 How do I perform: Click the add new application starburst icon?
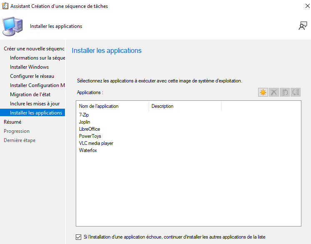click(x=263, y=92)
